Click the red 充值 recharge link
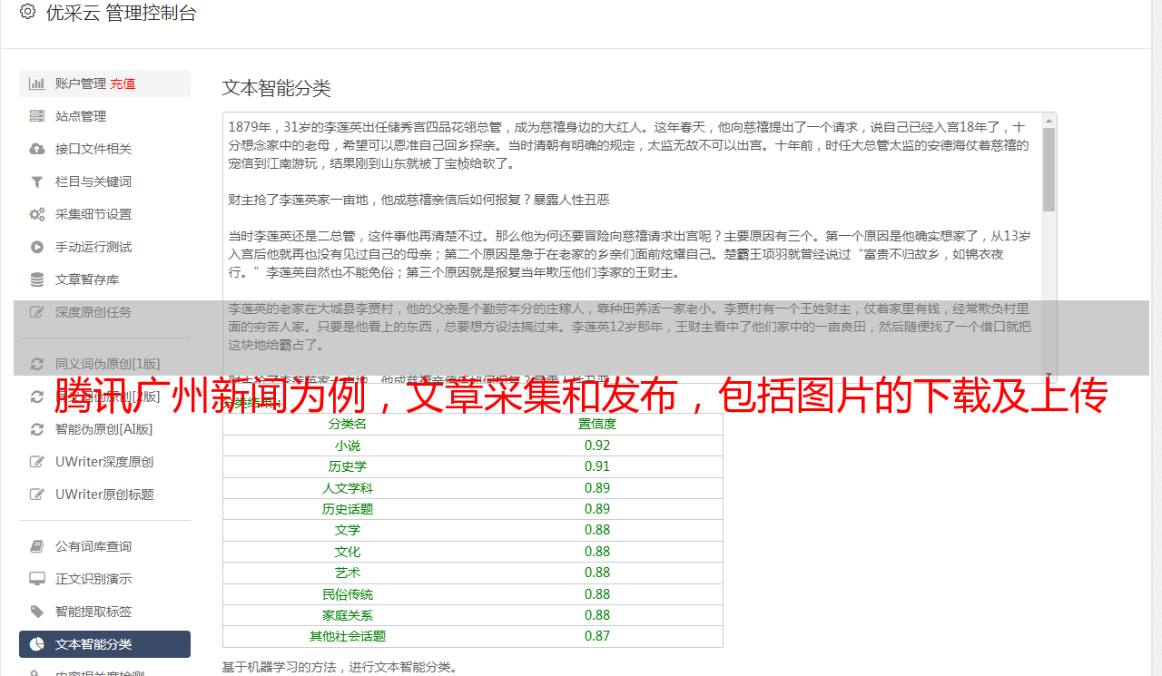 pos(123,83)
